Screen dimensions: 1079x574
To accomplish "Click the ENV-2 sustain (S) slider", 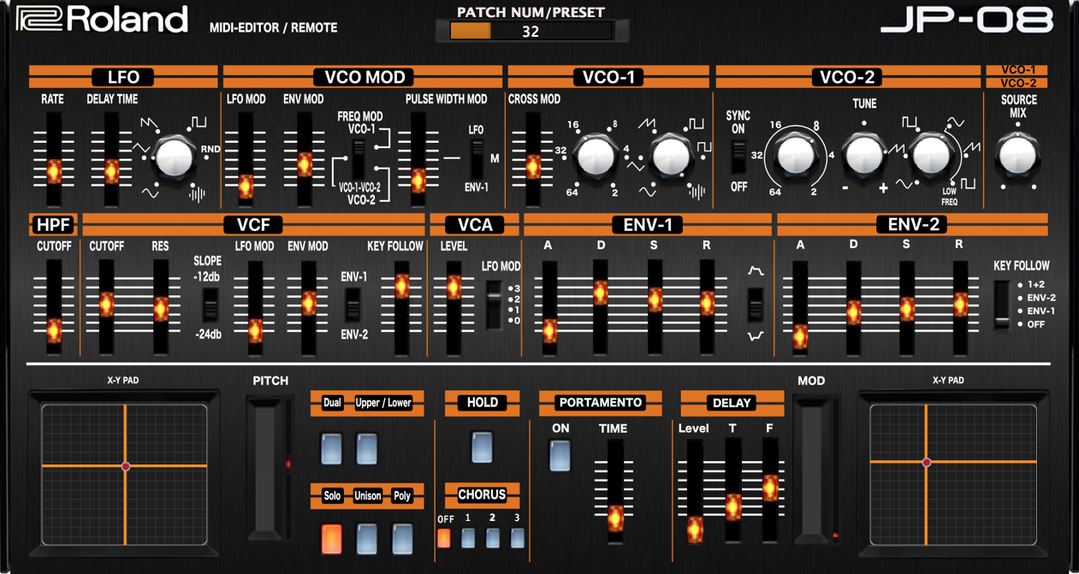I will [907, 307].
